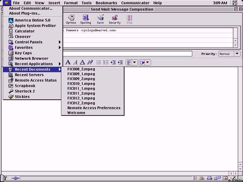Screen dimensions: 243x182
Task: Open the Format menu
Action: [x=71, y=3]
